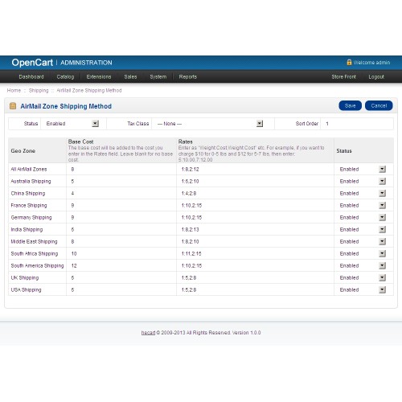Screen dimensions: 402x402
Task: Edit base cost for USA Shipping
Action: click(121, 289)
